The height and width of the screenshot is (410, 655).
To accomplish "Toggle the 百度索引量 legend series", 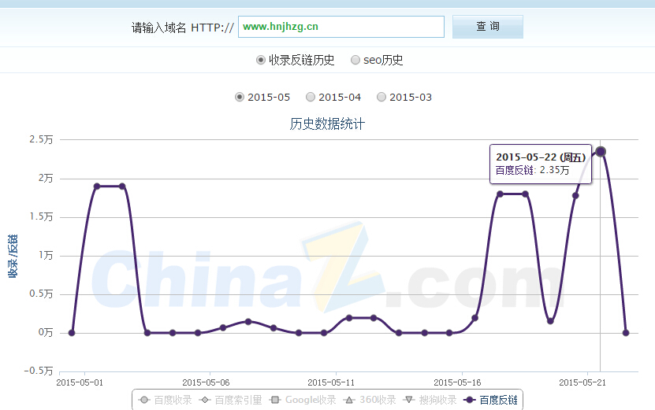I will 230,400.
